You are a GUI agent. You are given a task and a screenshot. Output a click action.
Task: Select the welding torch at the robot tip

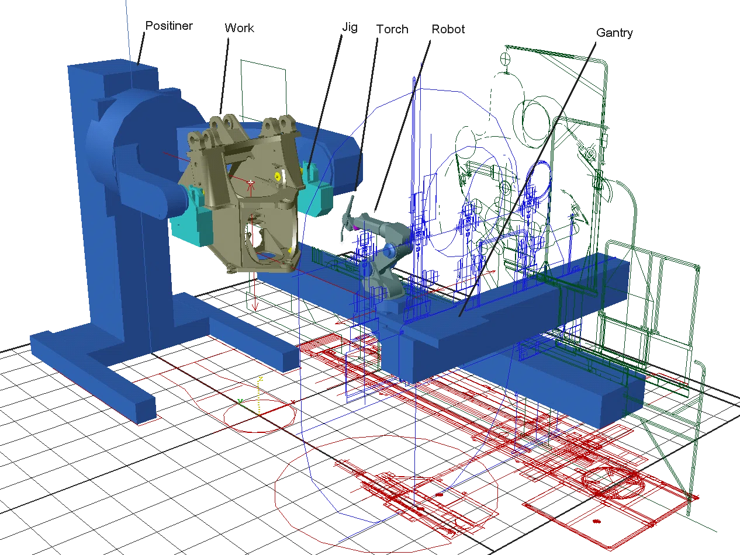pyautogui.click(x=347, y=218)
